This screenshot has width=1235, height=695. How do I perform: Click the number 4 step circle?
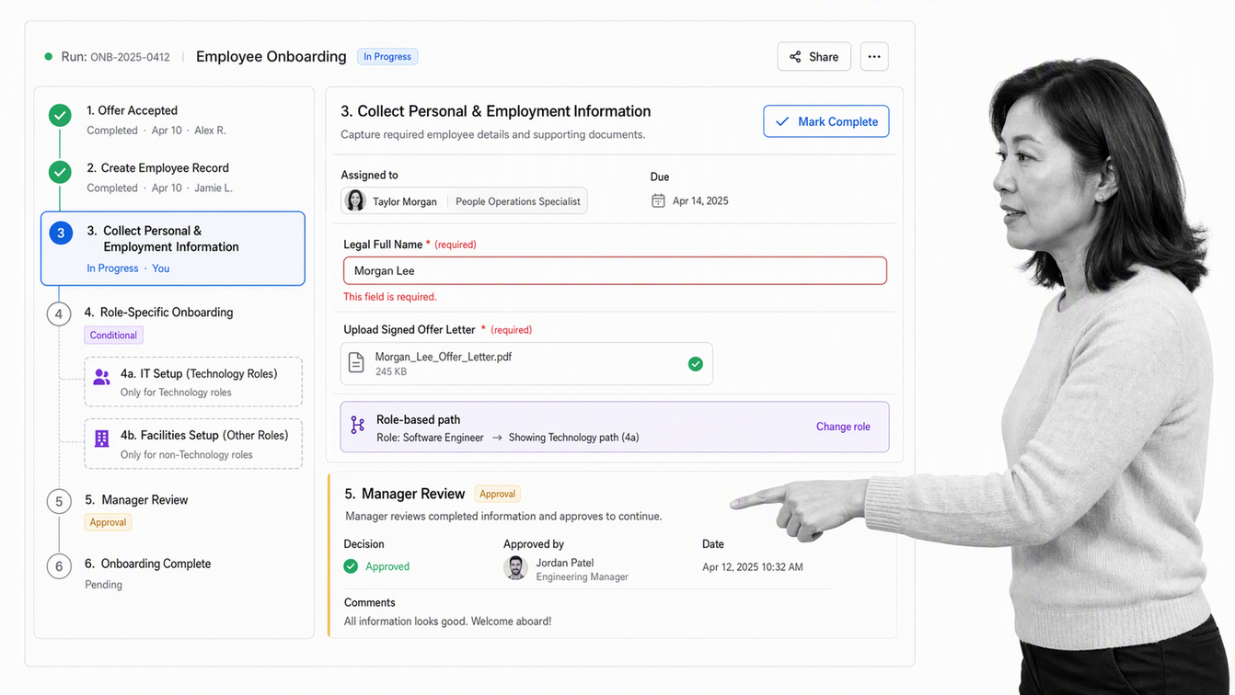coord(59,314)
